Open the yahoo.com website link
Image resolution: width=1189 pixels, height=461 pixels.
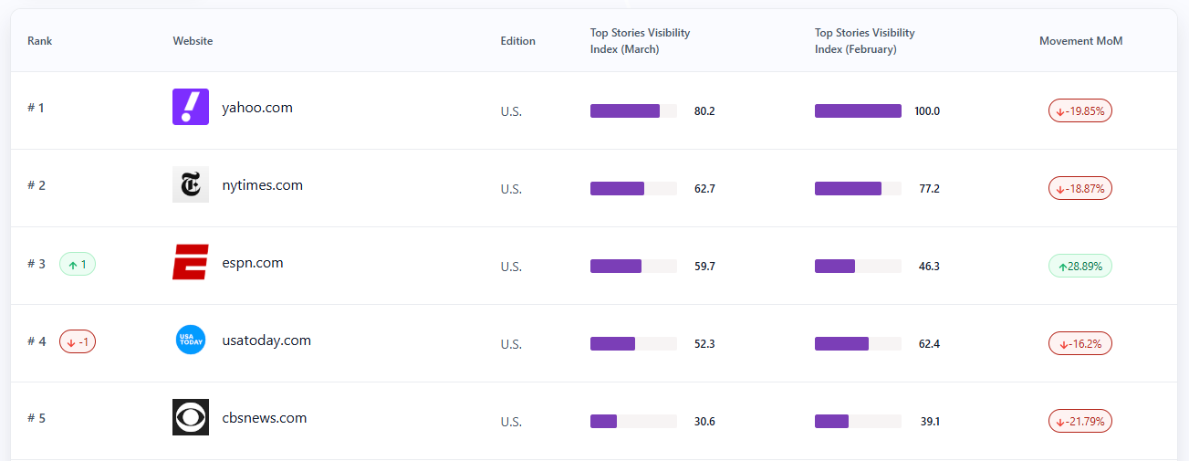coord(257,108)
